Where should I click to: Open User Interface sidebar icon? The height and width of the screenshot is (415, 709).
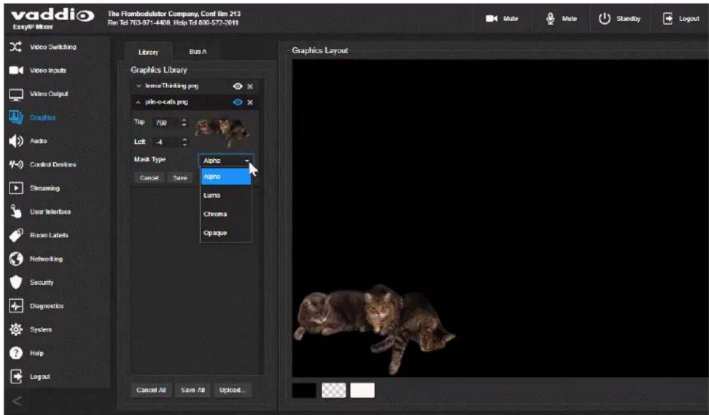click(x=16, y=211)
